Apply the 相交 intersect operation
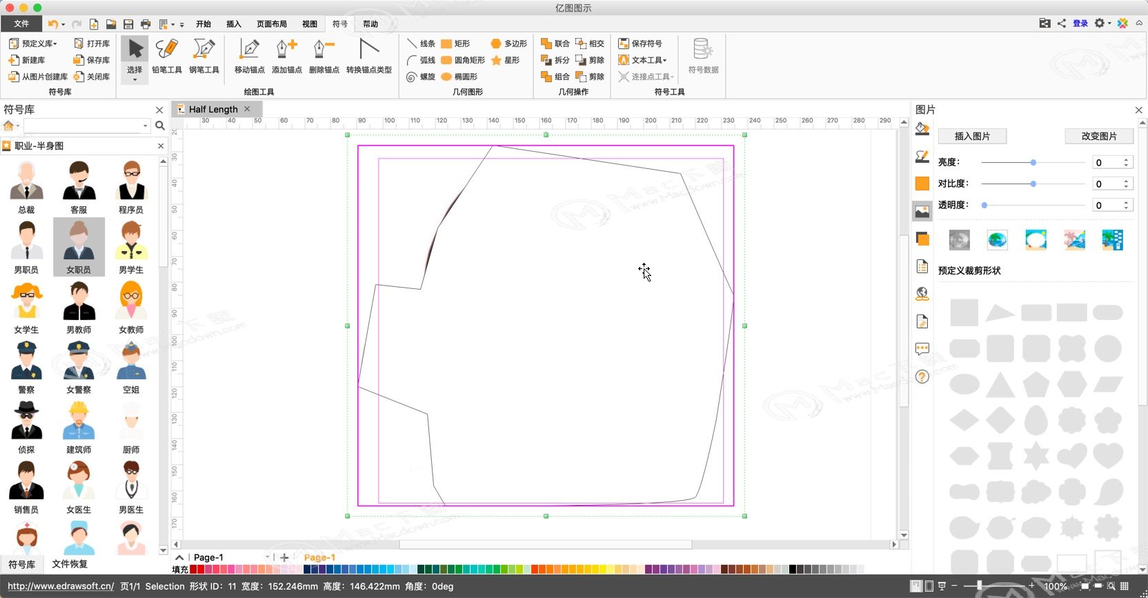The image size is (1148, 598). (590, 43)
